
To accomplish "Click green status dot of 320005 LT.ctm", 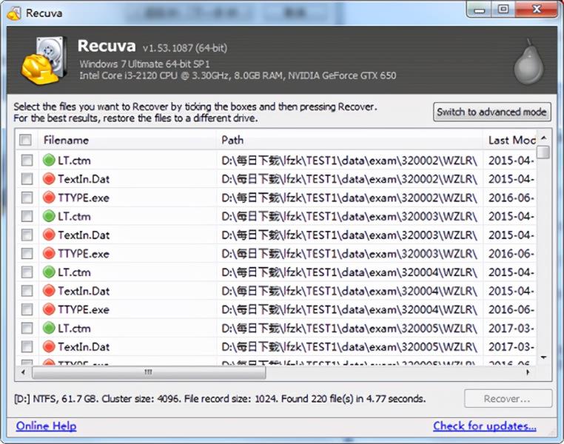I will point(49,328).
